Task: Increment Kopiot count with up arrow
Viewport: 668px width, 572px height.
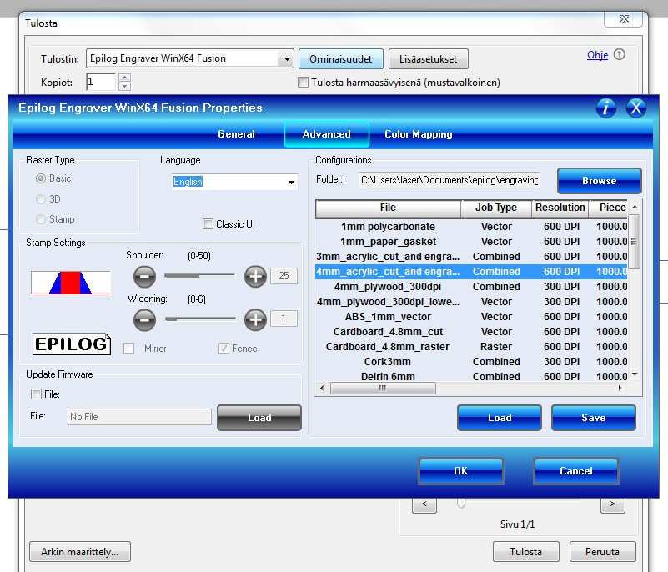Action: tap(124, 77)
